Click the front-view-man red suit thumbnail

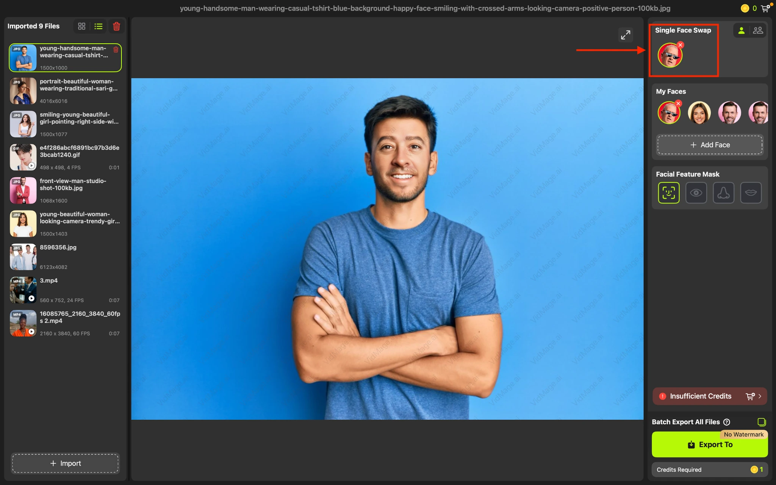click(23, 191)
